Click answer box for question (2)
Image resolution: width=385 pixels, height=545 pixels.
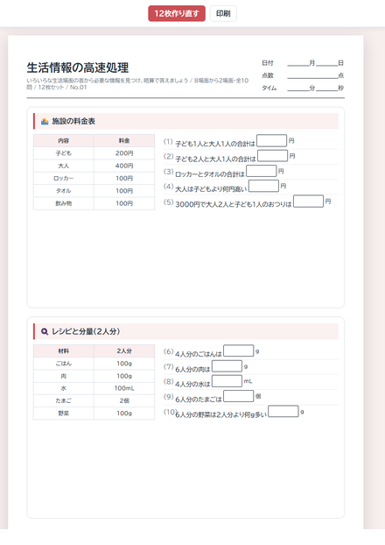272,156
